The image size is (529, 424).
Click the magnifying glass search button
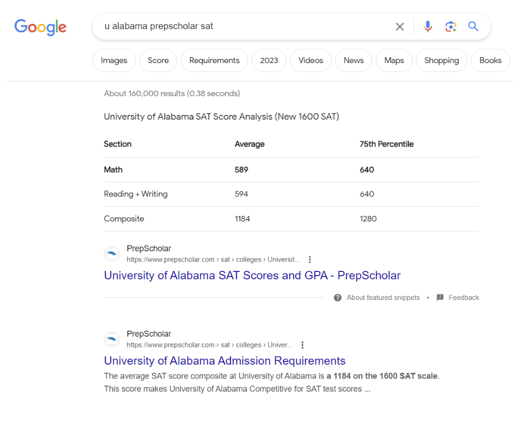[473, 26]
